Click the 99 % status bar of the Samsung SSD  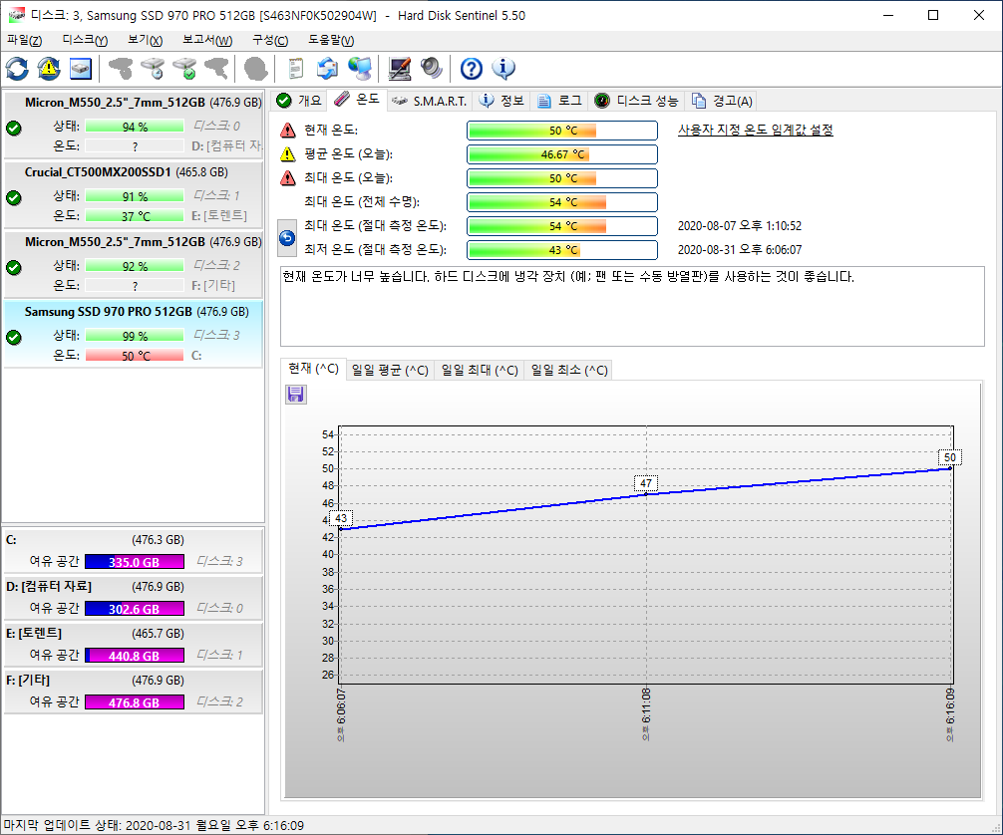click(135, 336)
